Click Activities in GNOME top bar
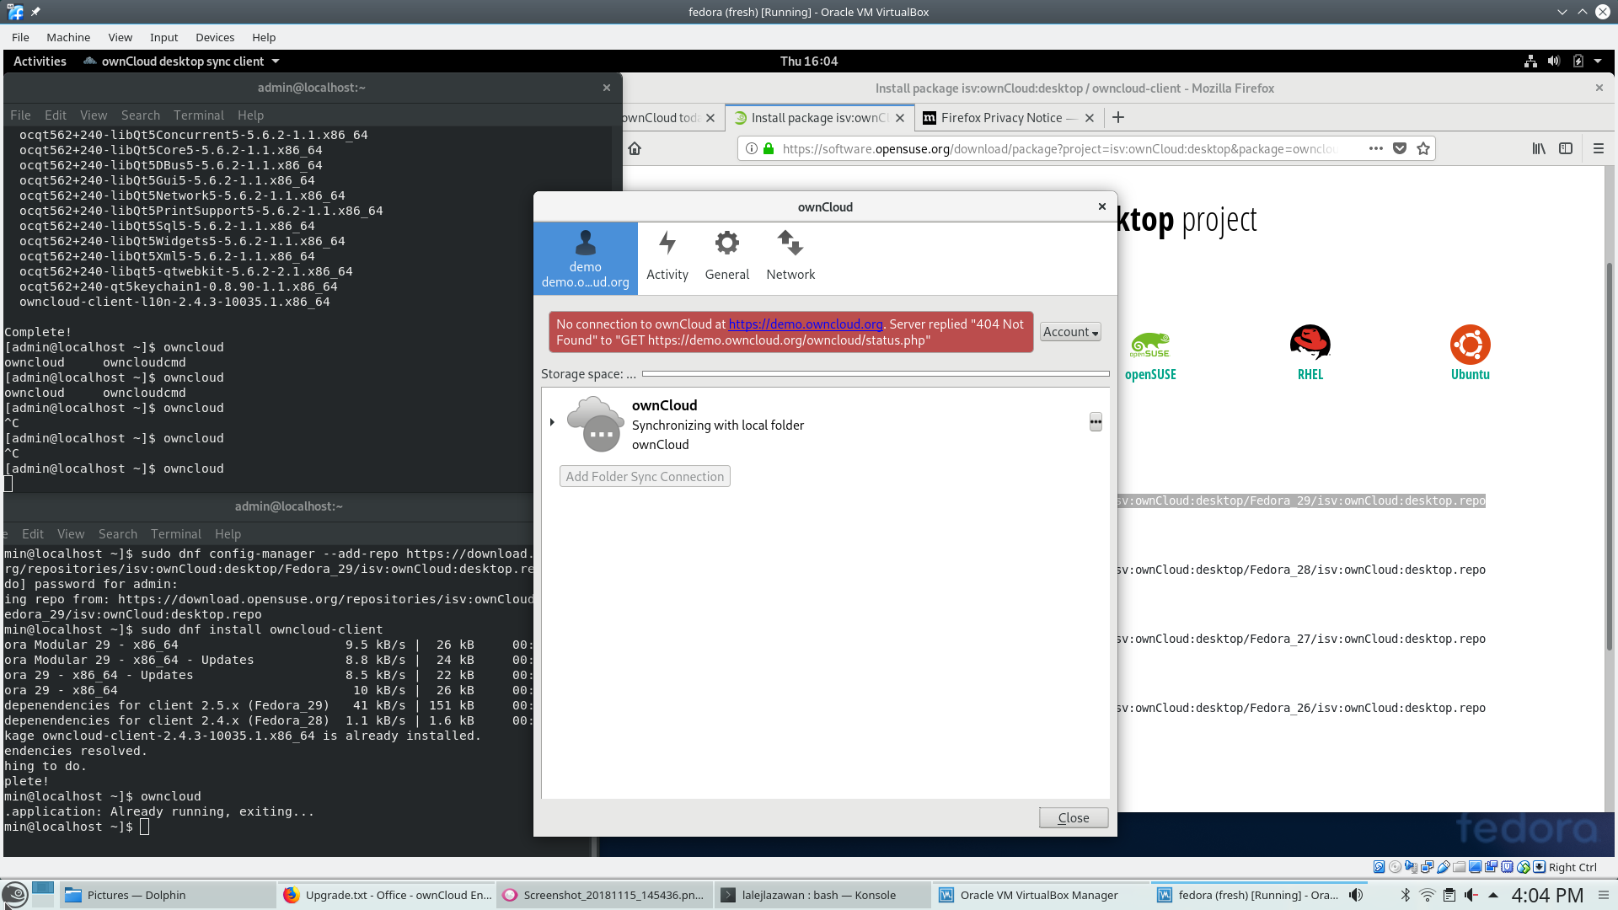 [x=40, y=62]
